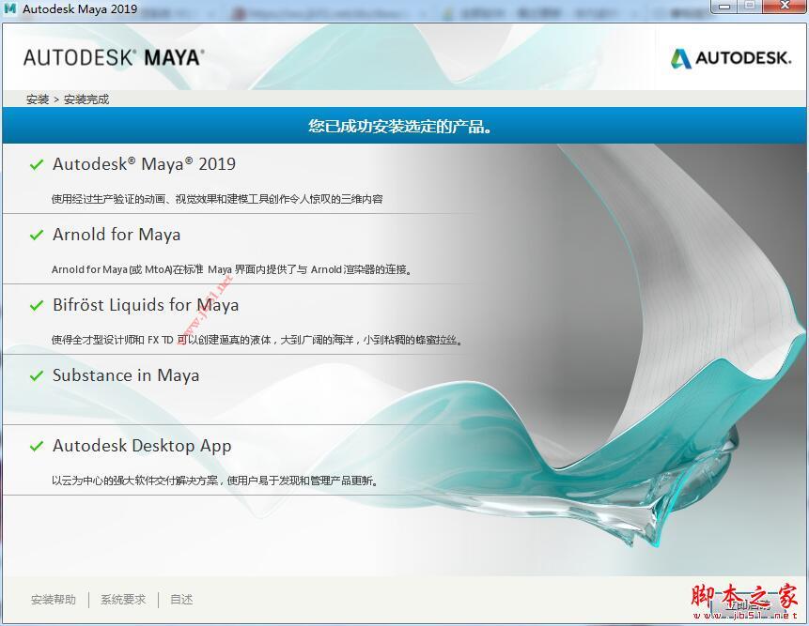Click the description starting with 使得全才型设计师和 FX TD

pos(257,340)
